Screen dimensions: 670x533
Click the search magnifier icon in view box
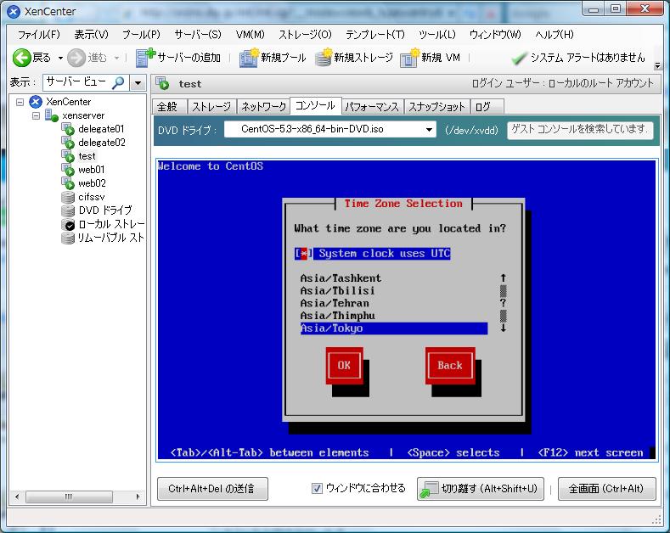point(118,82)
